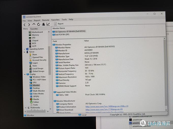
Task: Click the Share icon under Server
Action: [31, 55]
